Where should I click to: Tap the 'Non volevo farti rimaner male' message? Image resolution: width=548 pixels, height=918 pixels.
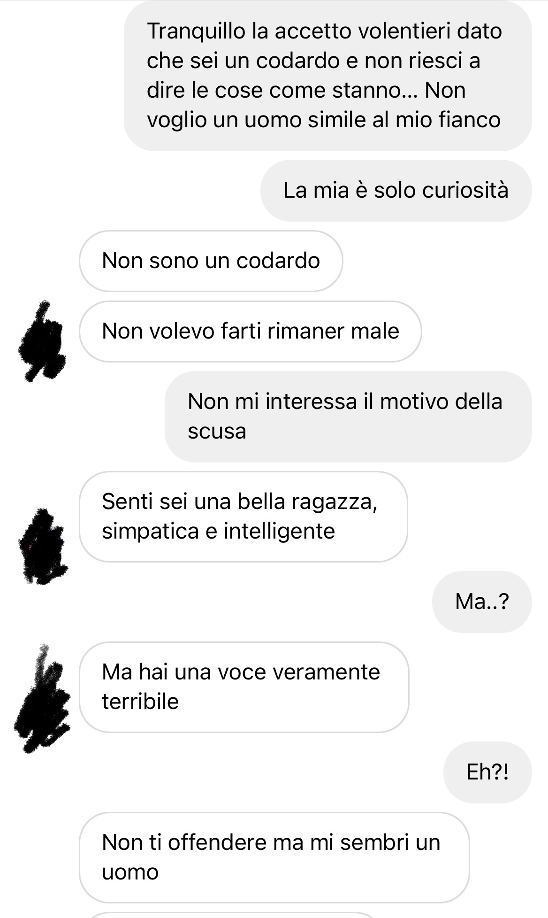251,332
